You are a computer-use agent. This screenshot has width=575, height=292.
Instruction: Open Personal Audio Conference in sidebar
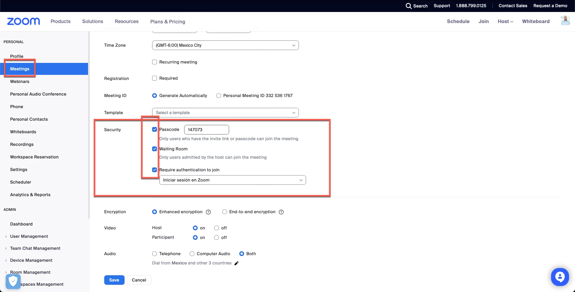38,94
